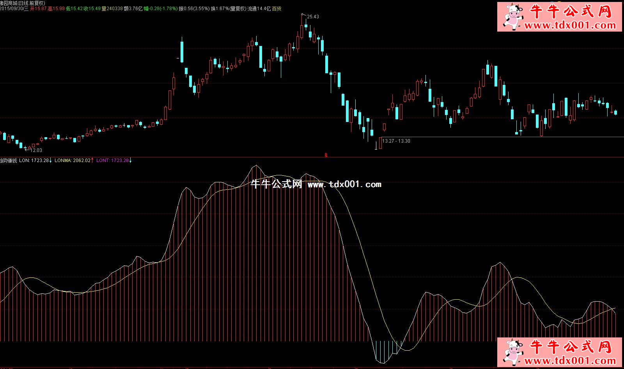This screenshot has width=624, height=369.
Task: Click the stock title 豫园商城(日线.前复权)
Action: click(x=23, y=3)
